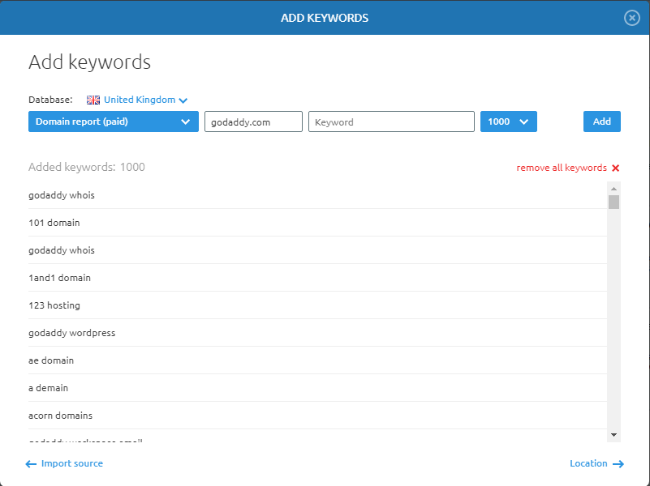650x486 pixels.
Task: Select the acorn domains keyword
Action: 317,416
